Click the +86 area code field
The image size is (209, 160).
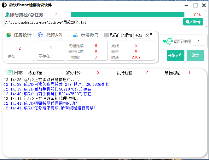(139, 35)
